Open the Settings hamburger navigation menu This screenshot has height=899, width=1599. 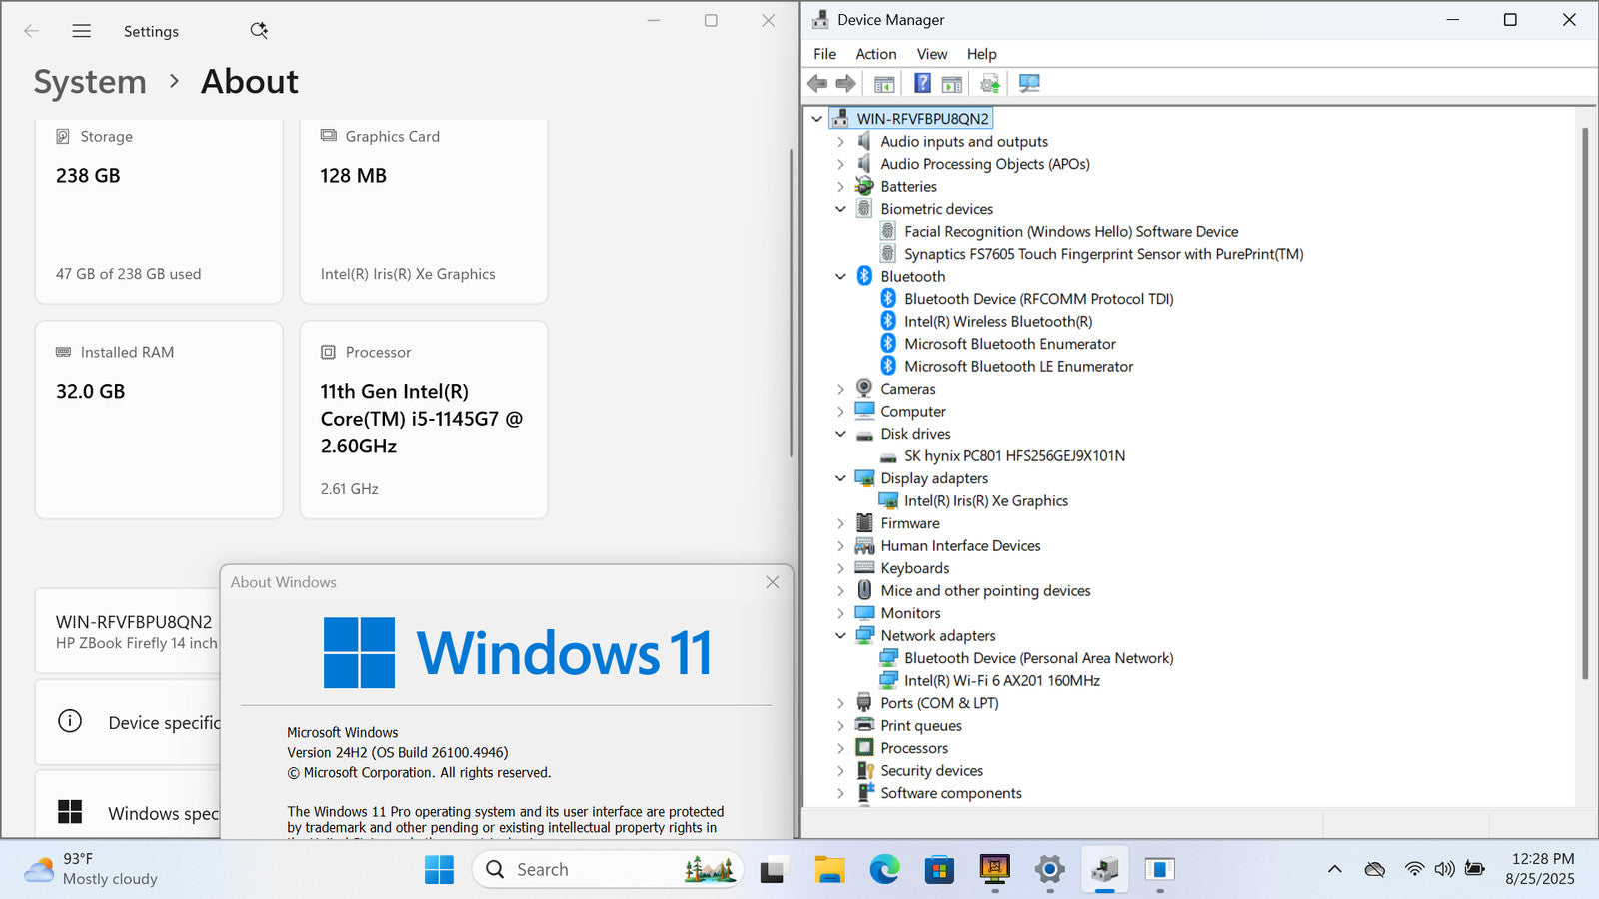tap(82, 31)
